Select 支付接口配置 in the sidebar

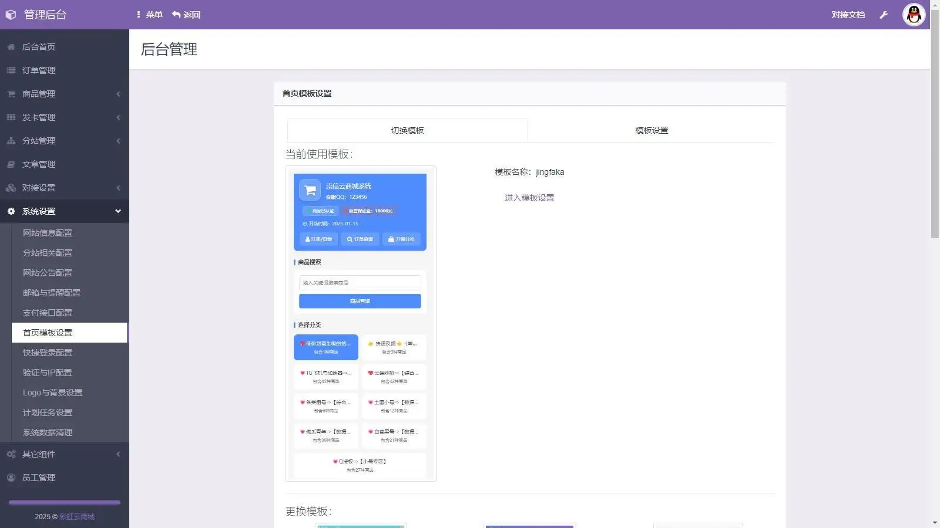[x=48, y=313]
